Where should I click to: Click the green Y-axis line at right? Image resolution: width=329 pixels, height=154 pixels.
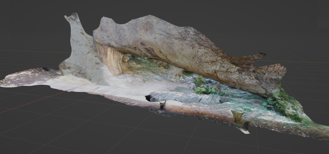pyautogui.click(x=307, y=62)
